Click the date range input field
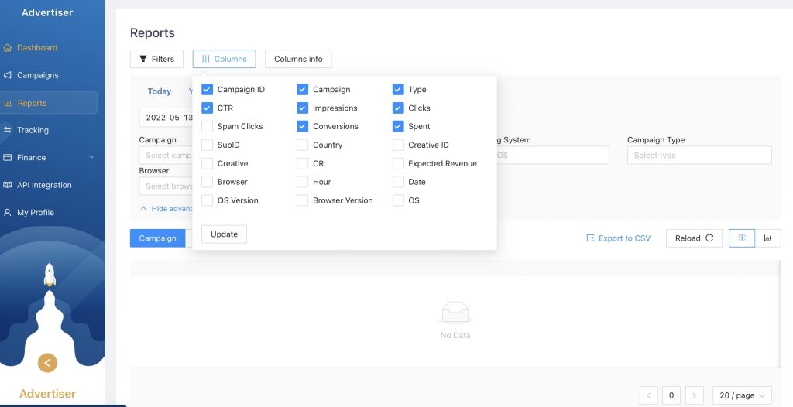Viewport: 793px width, 407px height. pyautogui.click(x=165, y=118)
